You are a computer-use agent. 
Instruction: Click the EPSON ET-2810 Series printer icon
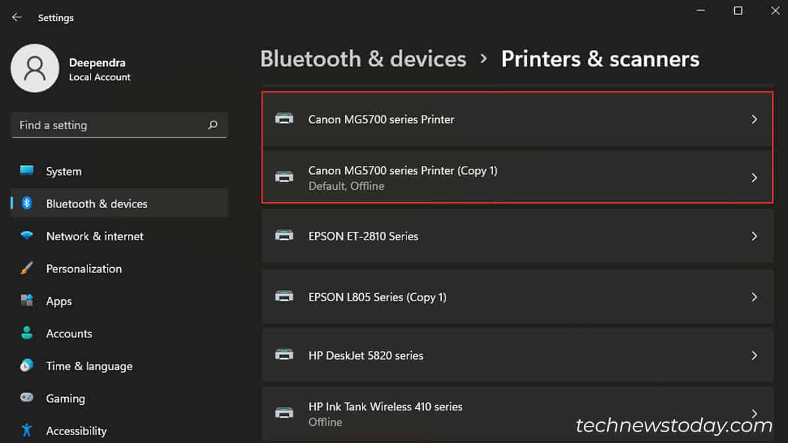click(284, 236)
